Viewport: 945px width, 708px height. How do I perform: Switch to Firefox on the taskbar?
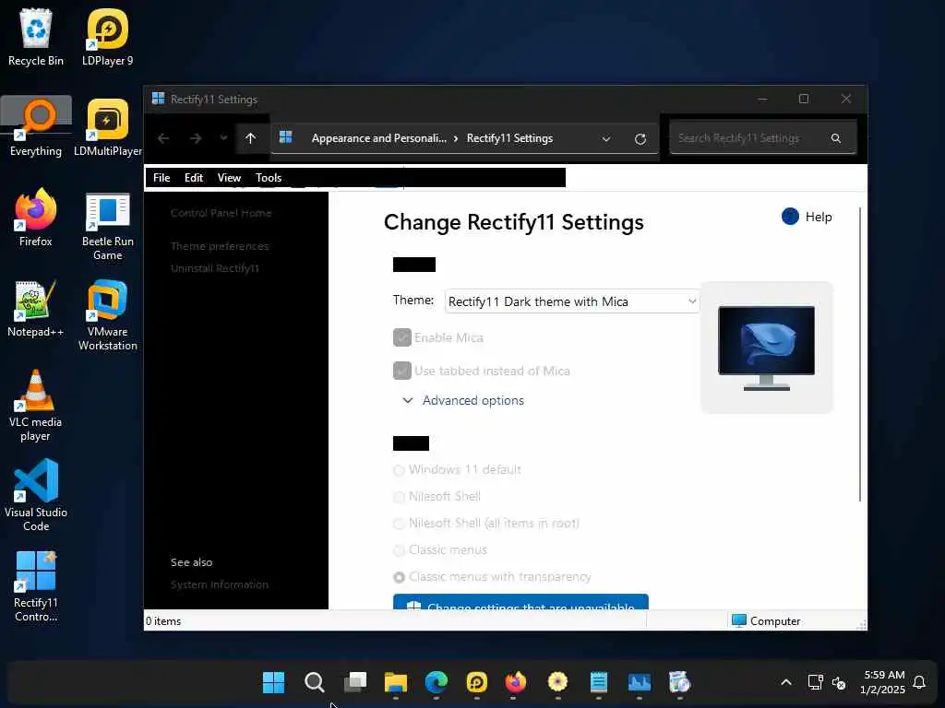click(x=515, y=683)
